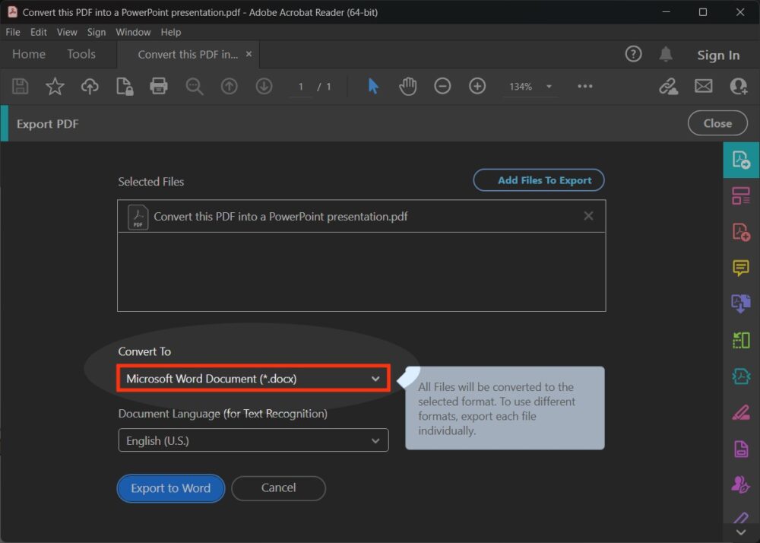Click the Save file icon
This screenshot has width=760, height=543.
(21, 87)
